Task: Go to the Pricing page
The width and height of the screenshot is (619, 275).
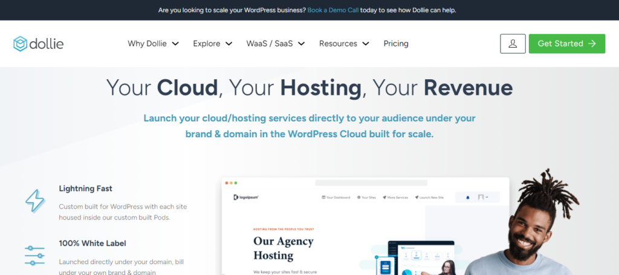Action: click(396, 44)
